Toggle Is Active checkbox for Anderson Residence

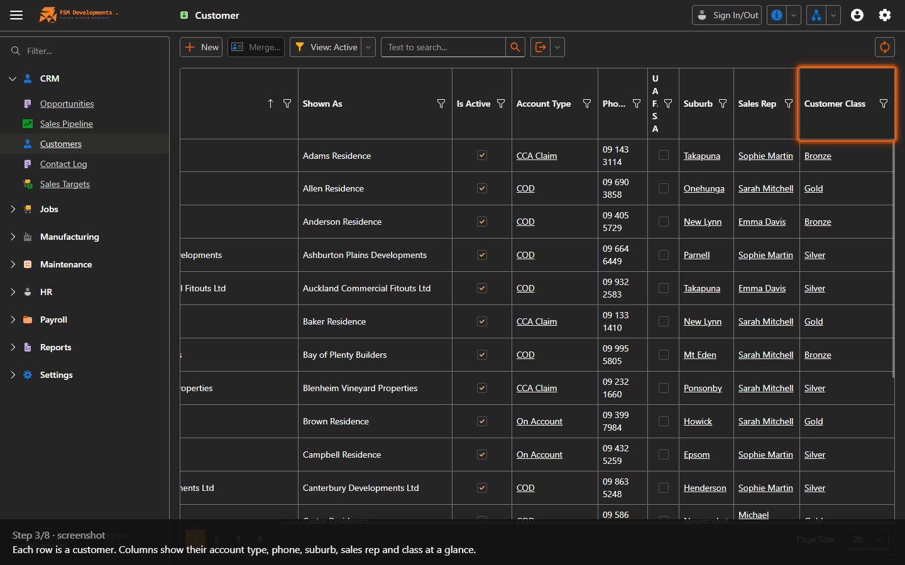pyautogui.click(x=482, y=222)
